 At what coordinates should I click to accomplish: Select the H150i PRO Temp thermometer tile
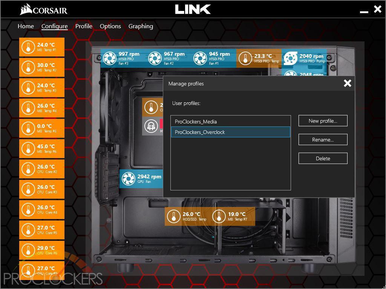[x=259, y=58]
